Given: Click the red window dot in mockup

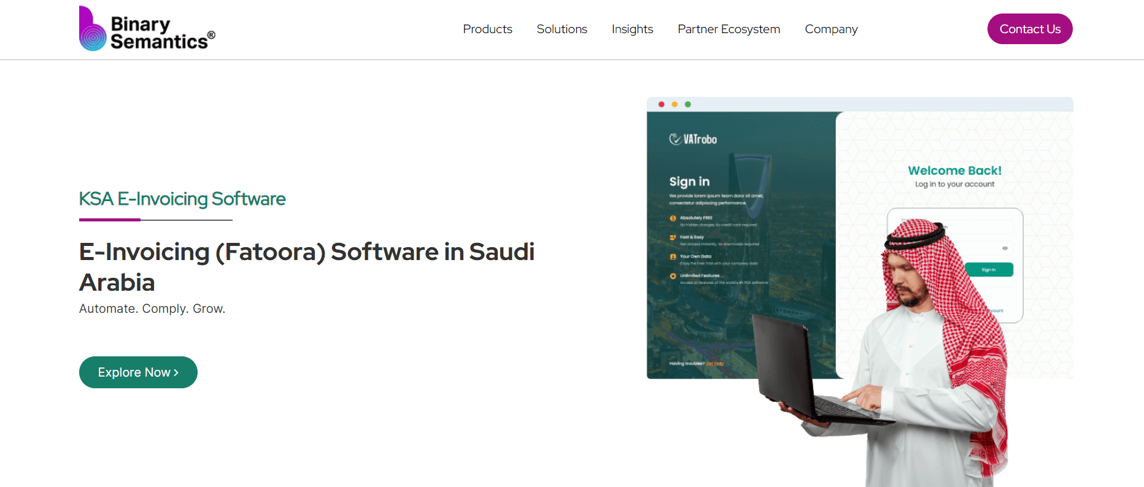Looking at the screenshot, I should point(661,104).
